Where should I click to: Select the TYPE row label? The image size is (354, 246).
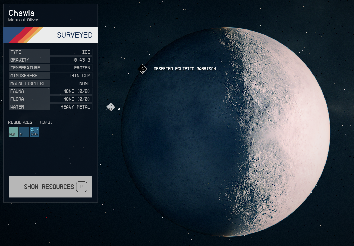[x=30, y=52]
